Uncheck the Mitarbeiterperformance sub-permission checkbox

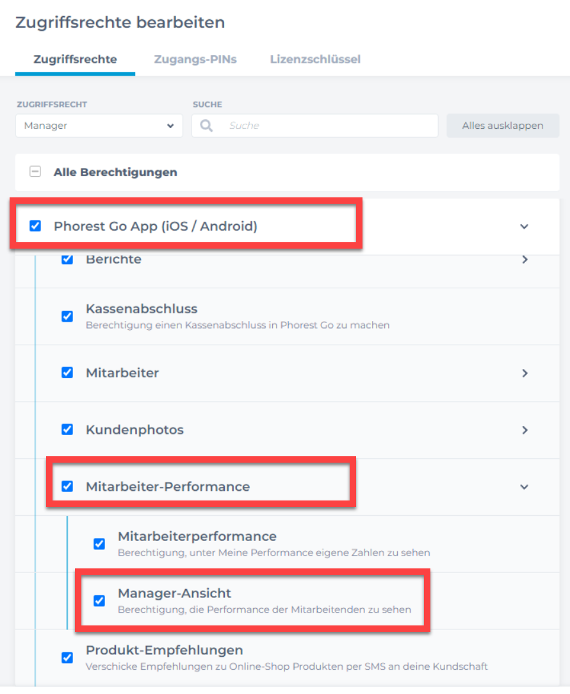[x=99, y=543]
